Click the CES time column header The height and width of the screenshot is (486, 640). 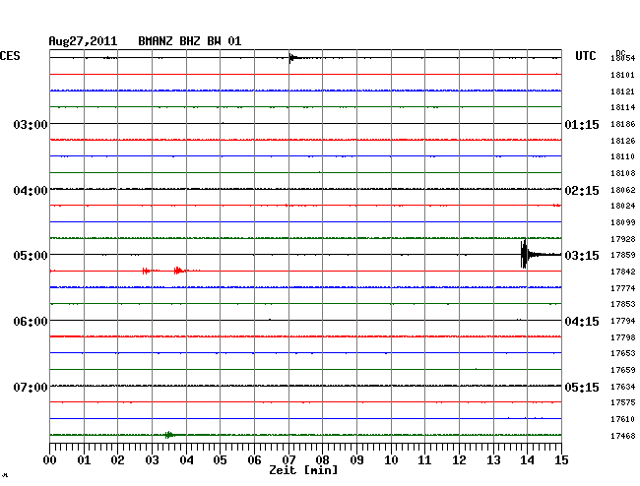pyautogui.click(x=10, y=56)
